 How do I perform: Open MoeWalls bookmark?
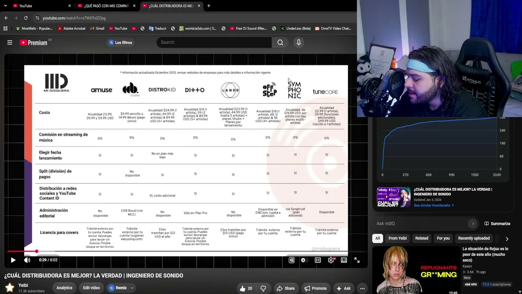pyautogui.click(x=34, y=29)
